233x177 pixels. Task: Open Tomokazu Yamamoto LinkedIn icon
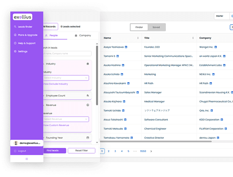tap(132, 138)
